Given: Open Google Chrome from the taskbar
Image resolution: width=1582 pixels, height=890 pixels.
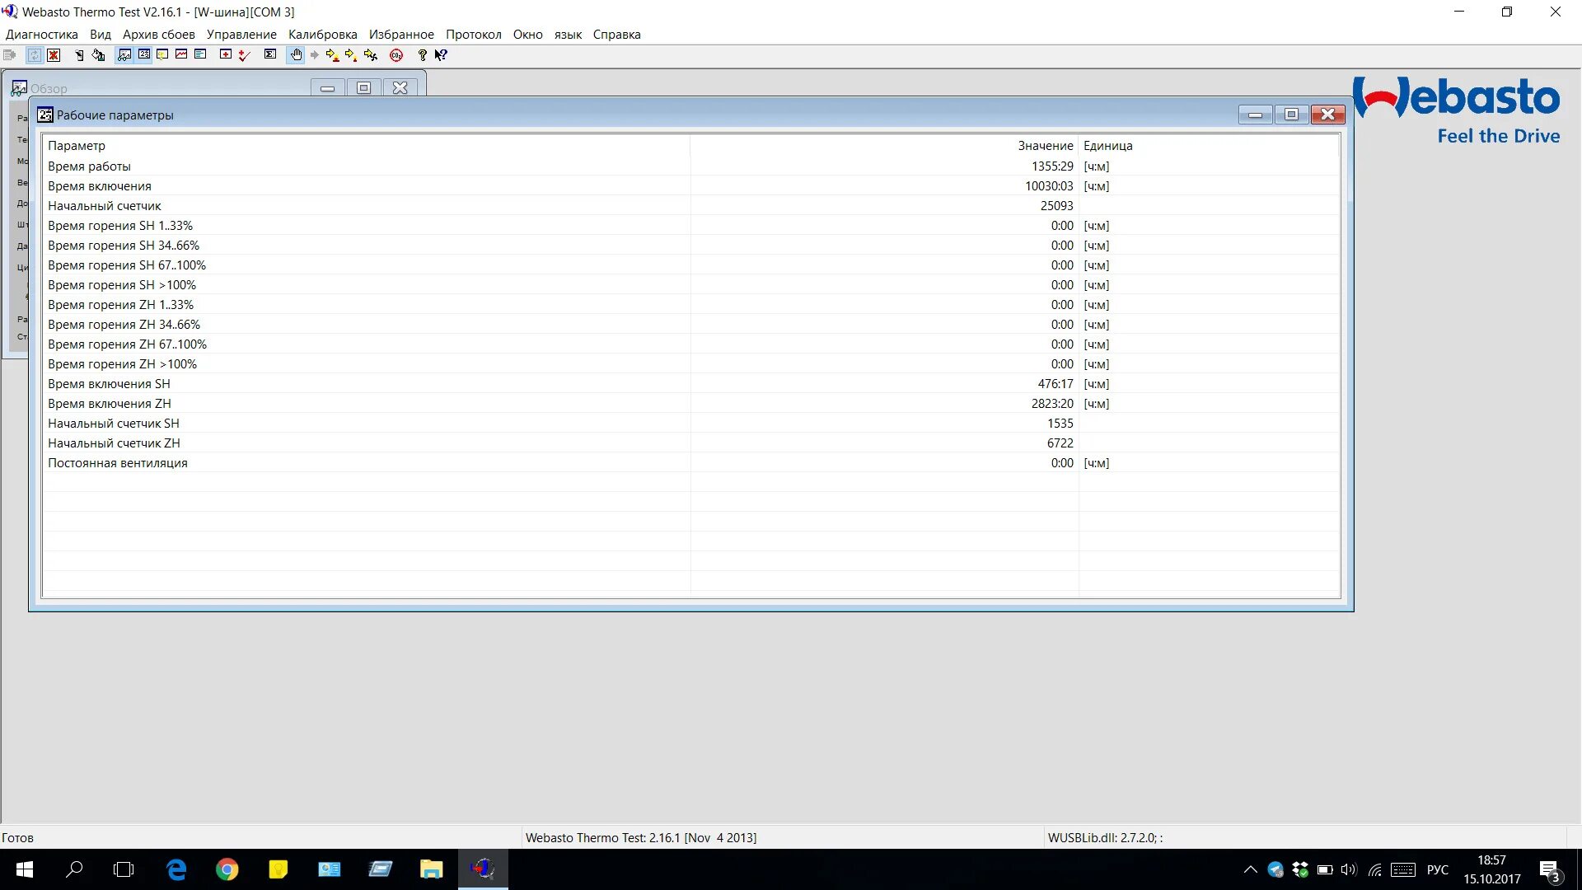Looking at the screenshot, I should click(x=227, y=869).
